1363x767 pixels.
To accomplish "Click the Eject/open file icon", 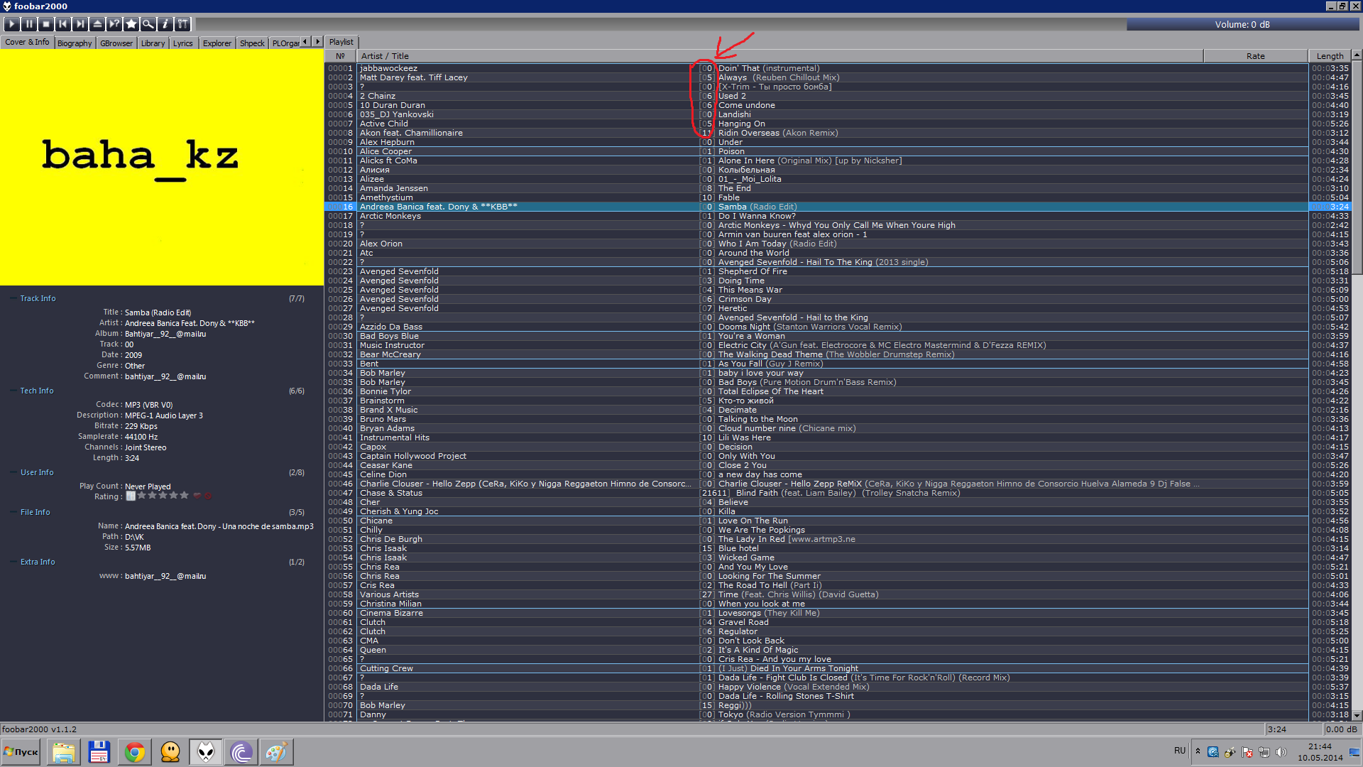I will click(x=97, y=24).
